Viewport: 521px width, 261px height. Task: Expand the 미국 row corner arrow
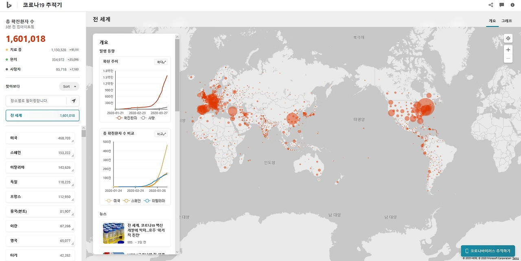point(73,141)
